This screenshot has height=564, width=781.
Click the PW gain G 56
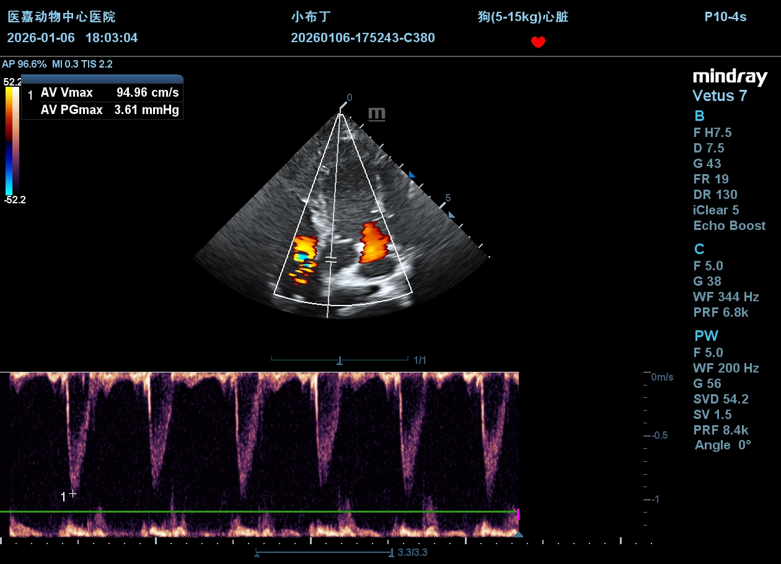(x=707, y=384)
